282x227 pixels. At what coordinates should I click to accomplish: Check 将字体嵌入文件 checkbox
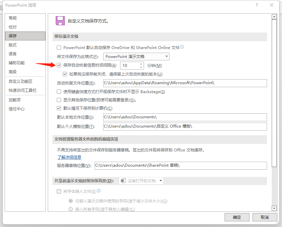pyautogui.click(x=59, y=191)
